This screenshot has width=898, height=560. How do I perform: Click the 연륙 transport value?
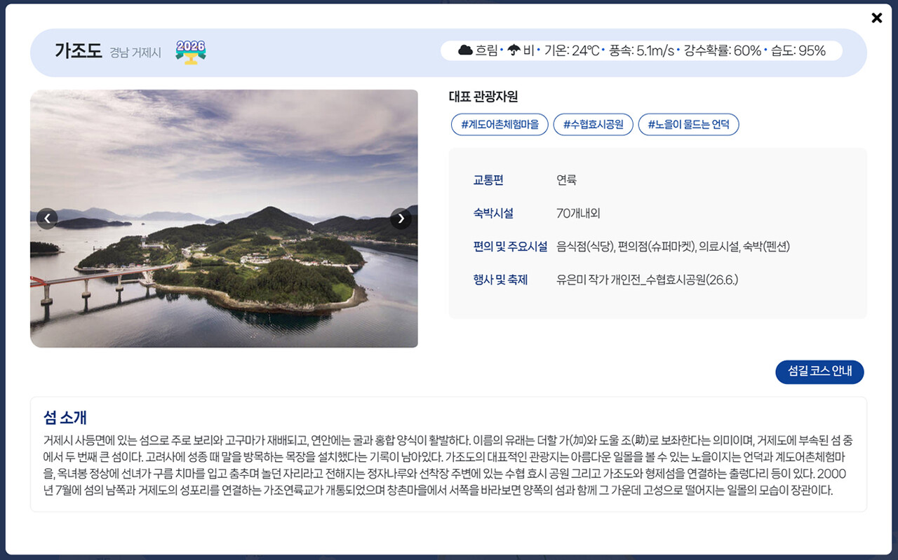click(566, 180)
